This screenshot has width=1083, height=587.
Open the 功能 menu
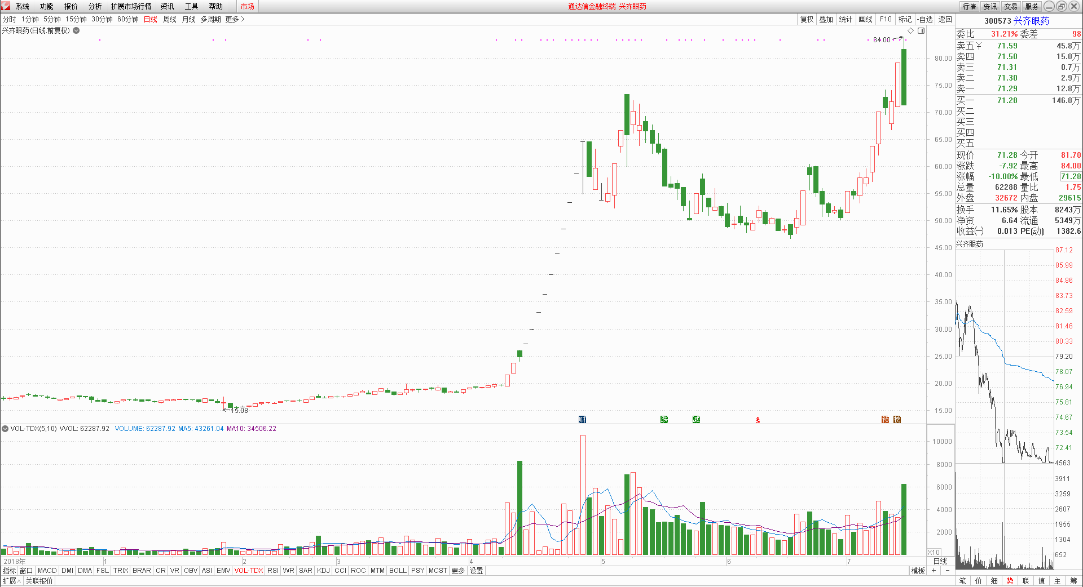point(47,6)
